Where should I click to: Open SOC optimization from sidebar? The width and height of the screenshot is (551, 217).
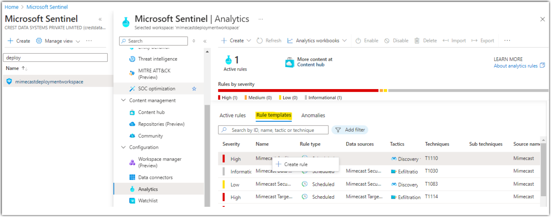click(156, 89)
